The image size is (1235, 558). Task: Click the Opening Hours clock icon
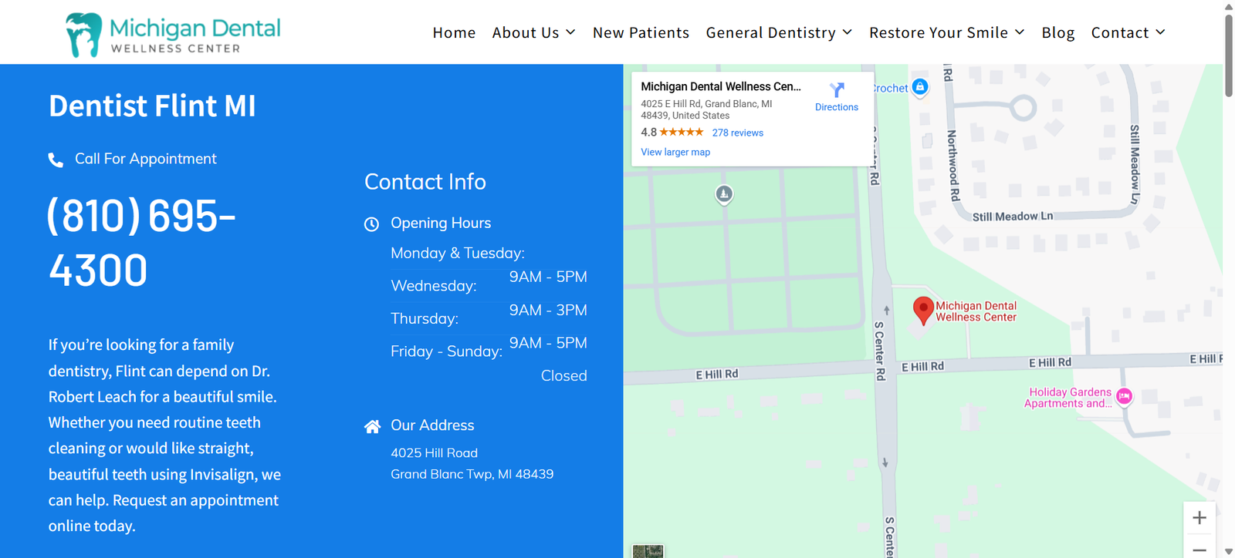coord(371,224)
